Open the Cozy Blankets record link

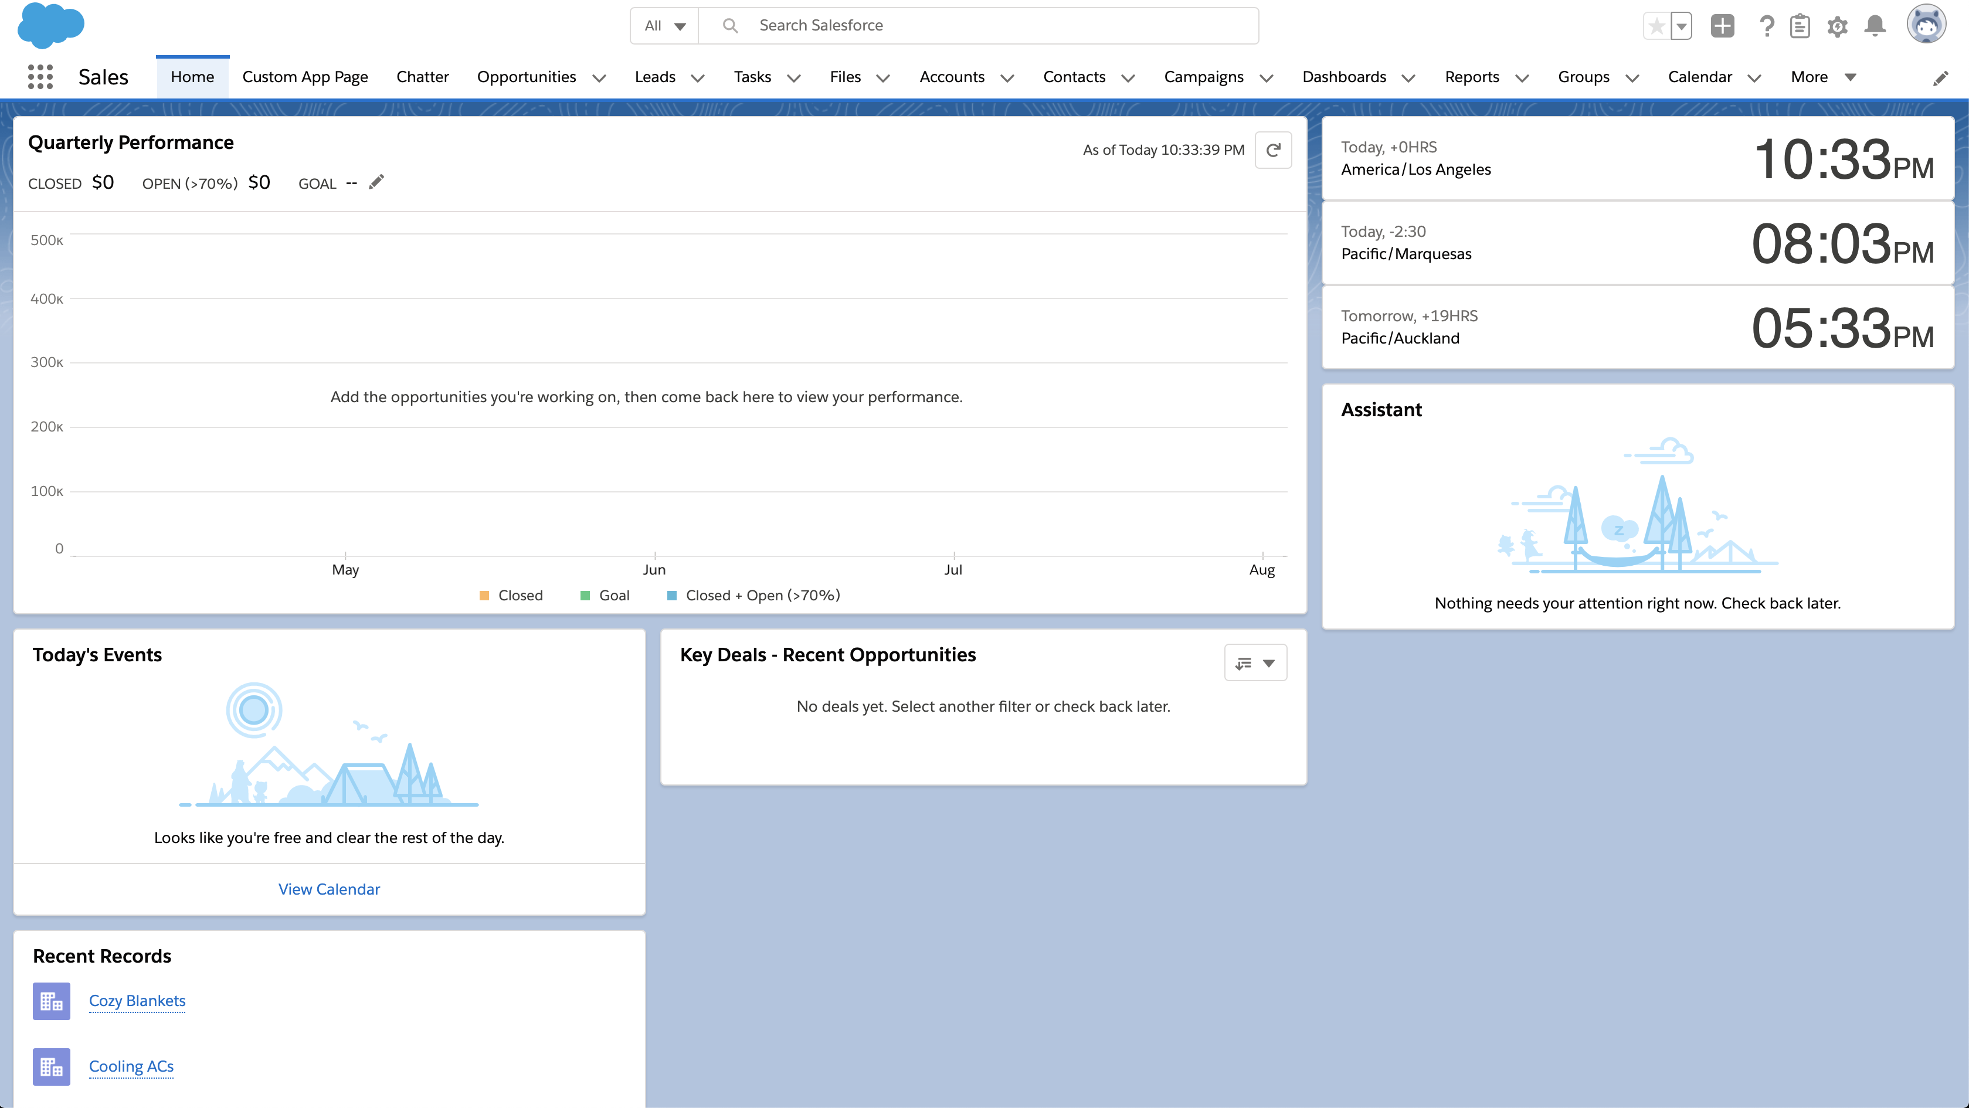[x=137, y=1000]
